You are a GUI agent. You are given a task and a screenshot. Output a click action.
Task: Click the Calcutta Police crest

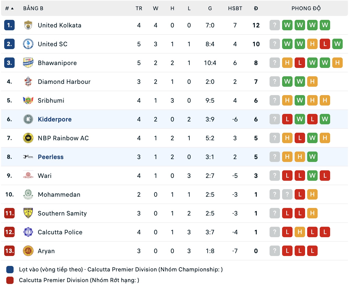(x=28, y=232)
